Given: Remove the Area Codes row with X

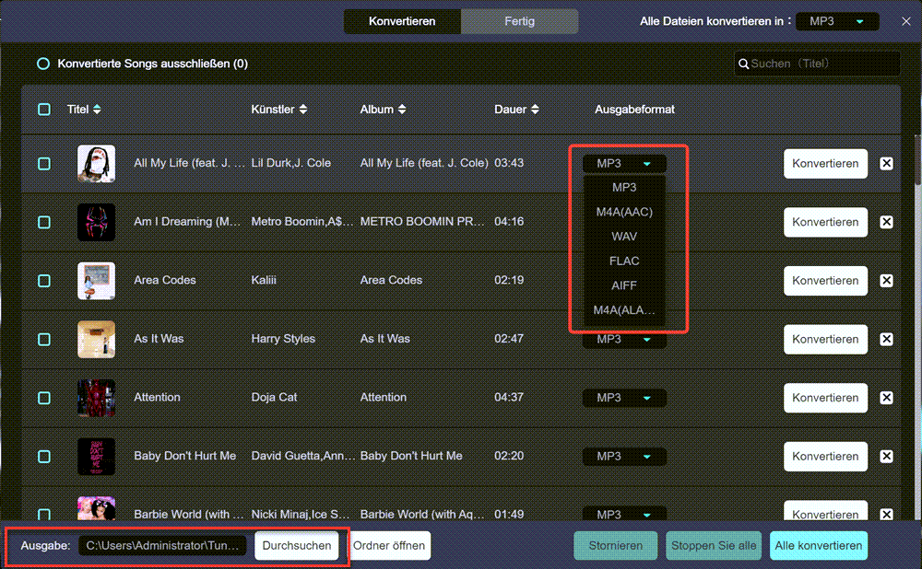Looking at the screenshot, I should tap(886, 281).
